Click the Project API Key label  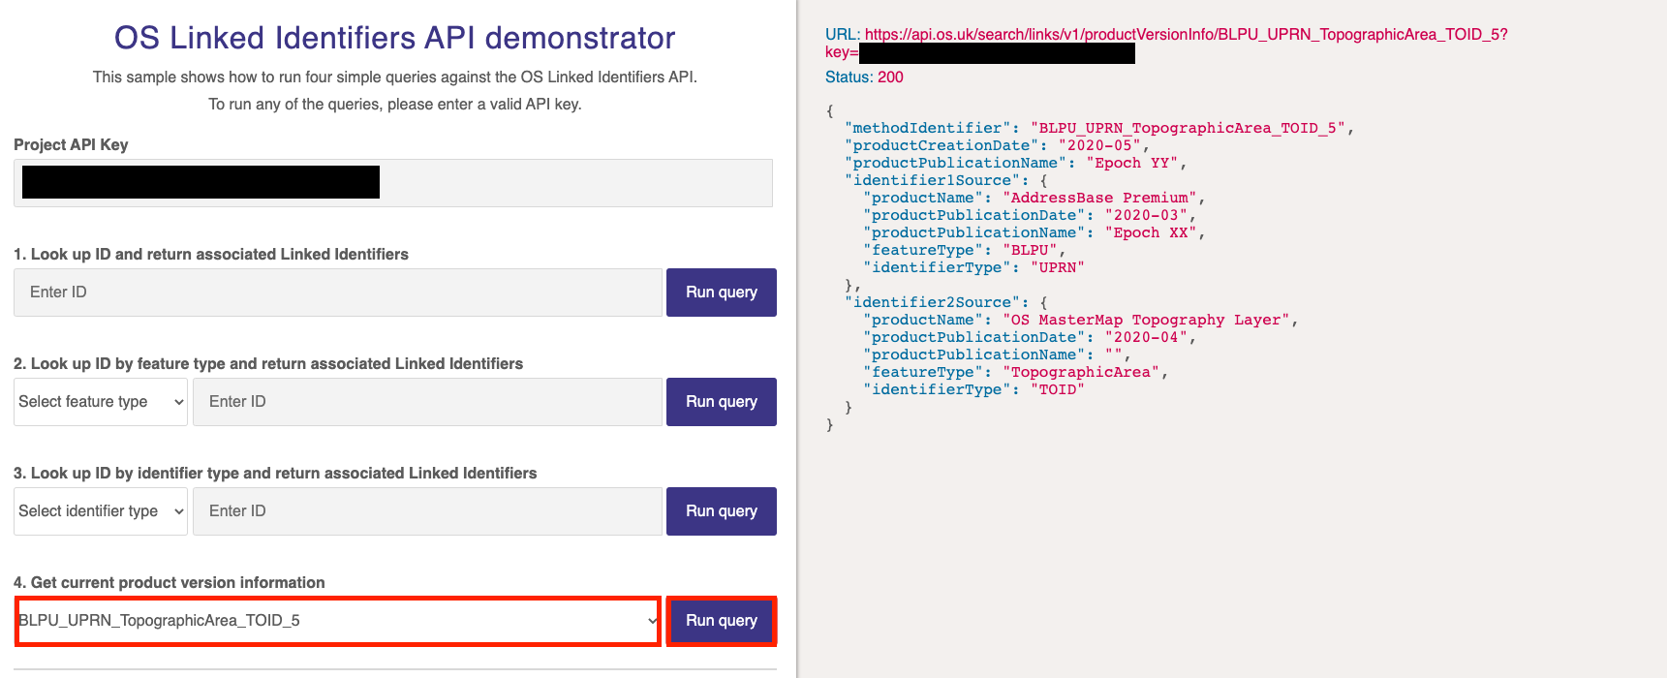71,145
